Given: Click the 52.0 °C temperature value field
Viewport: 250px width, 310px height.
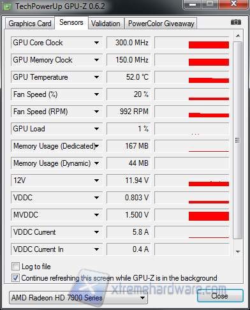Looking at the screenshot, I should [129, 77].
